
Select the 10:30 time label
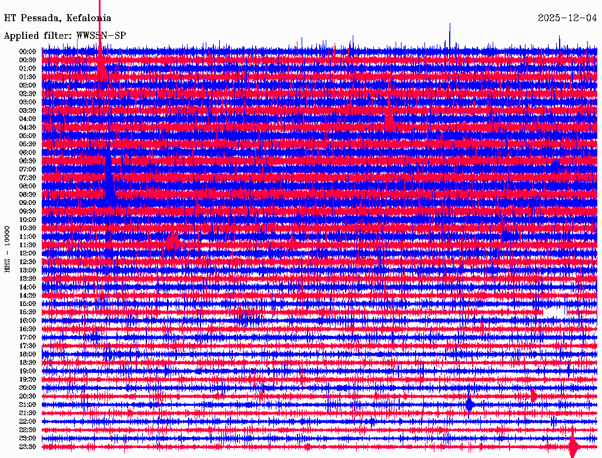click(x=28, y=228)
